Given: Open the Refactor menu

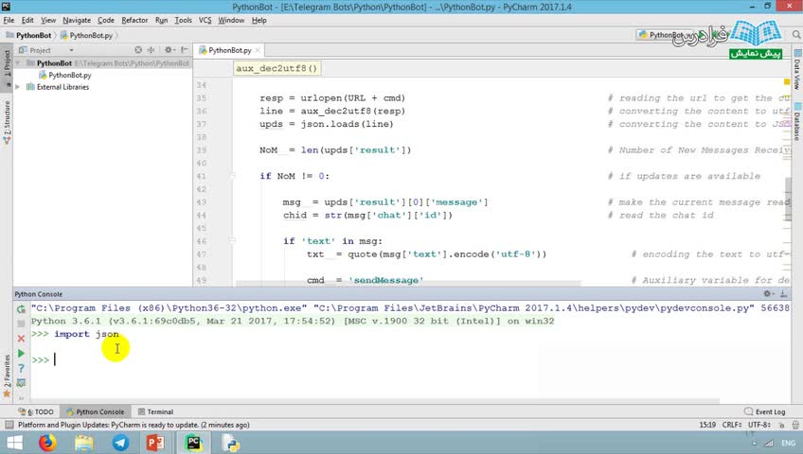Looking at the screenshot, I should 134,20.
